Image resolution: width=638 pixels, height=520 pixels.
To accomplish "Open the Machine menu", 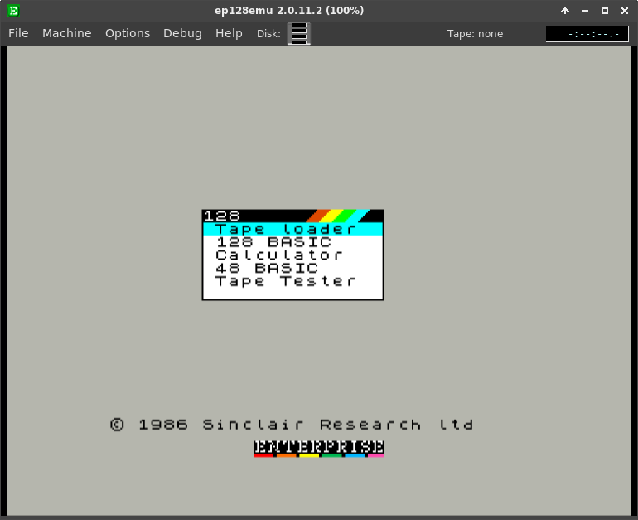I will [67, 33].
